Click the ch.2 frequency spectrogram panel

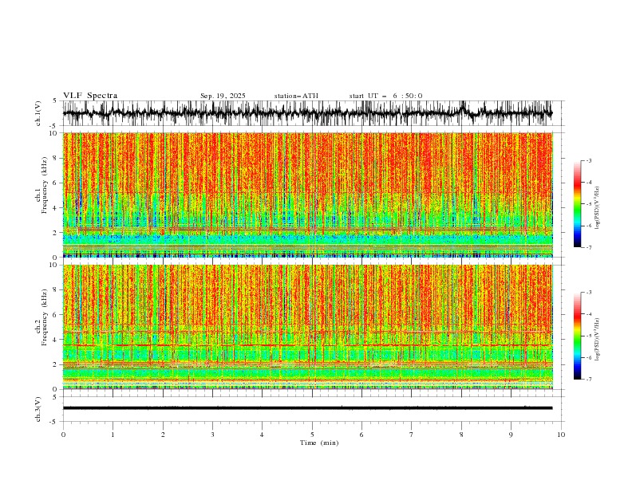coord(307,327)
